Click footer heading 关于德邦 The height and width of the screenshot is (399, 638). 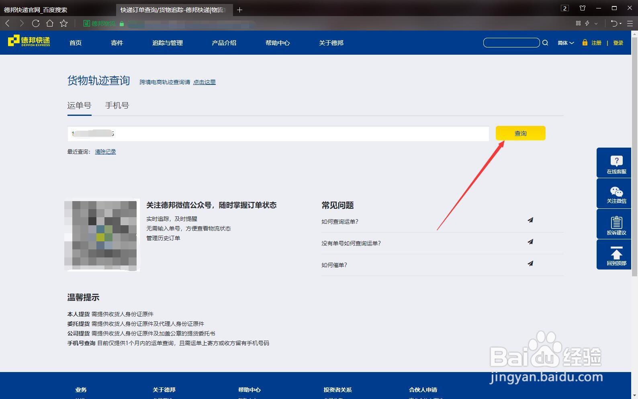point(164,390)
